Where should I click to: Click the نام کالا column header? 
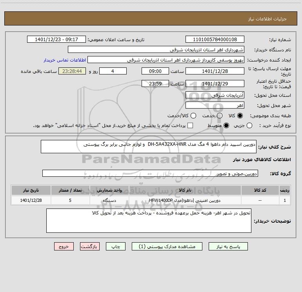point(185,190)
